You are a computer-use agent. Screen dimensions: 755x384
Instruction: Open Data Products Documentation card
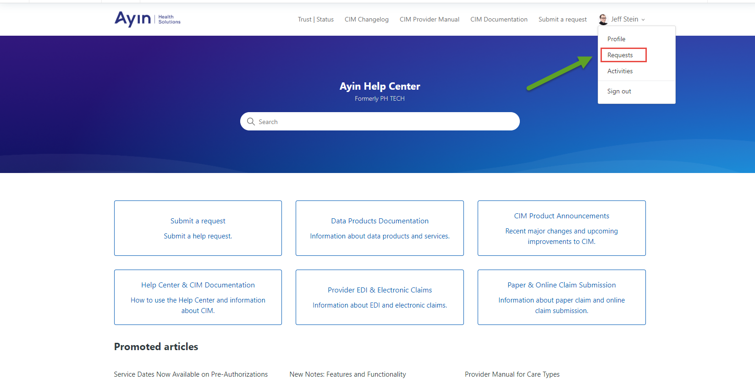tap(380, 228)
